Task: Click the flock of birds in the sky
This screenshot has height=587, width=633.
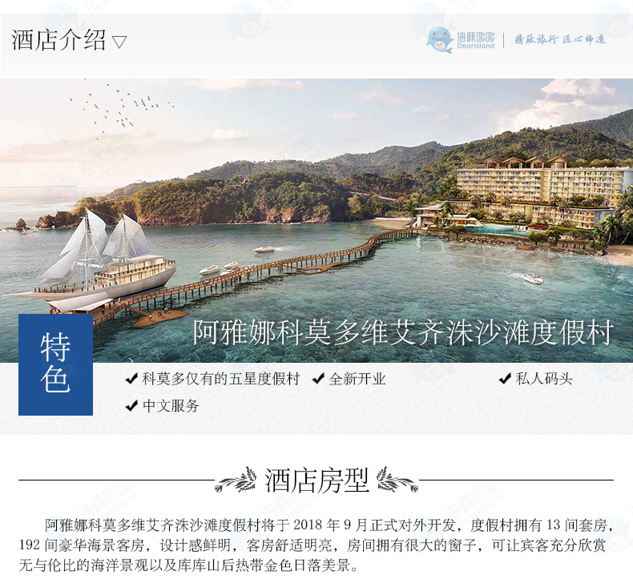Action: tap(121, 109)
